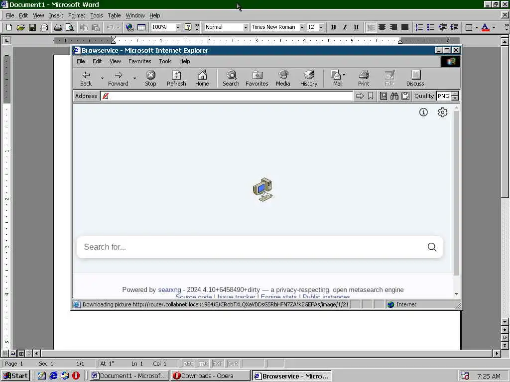510x382 pixels.
Task: Click the bookmark icon beside address bar
Action: tap(371, 96)
